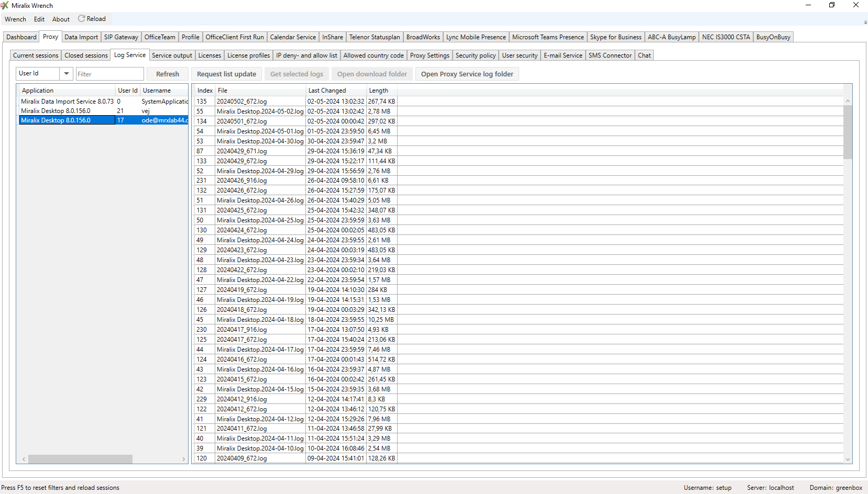868x494 pixels.
Task: Switch to Closed sessions sub-tab
Action: pos(86,55)
